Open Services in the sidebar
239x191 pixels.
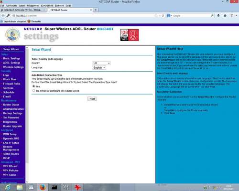tap(8, 88)
